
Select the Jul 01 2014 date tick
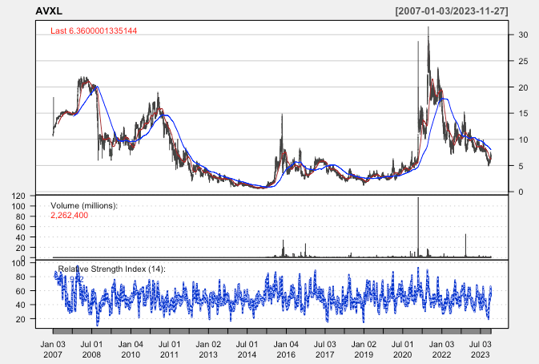pos(247,348)
